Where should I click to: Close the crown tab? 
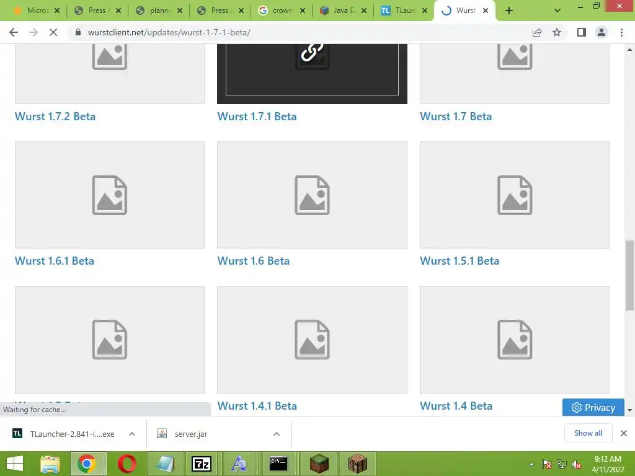point(302,11)
